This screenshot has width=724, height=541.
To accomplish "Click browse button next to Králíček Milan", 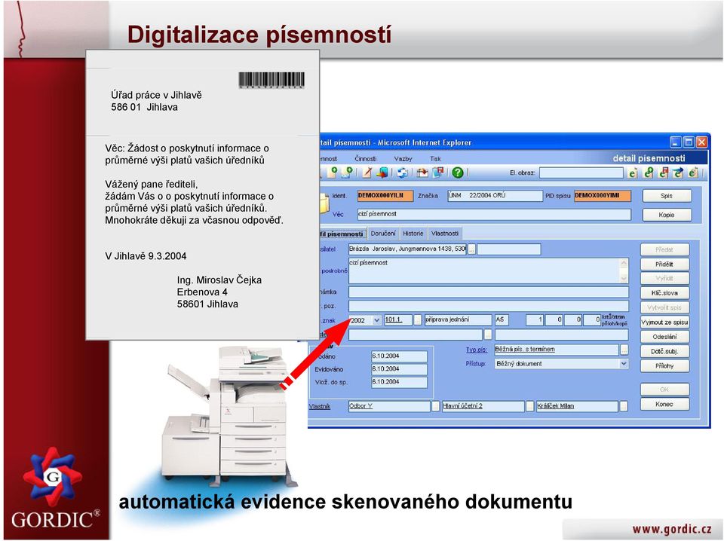I will pyautogui.click(x=624, y=406).
